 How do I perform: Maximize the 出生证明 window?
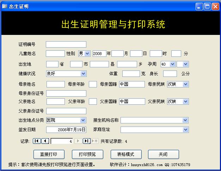click(x=207, y=6)
